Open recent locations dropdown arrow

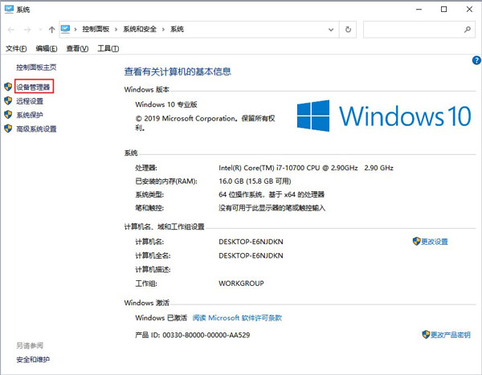click(40, 30)
